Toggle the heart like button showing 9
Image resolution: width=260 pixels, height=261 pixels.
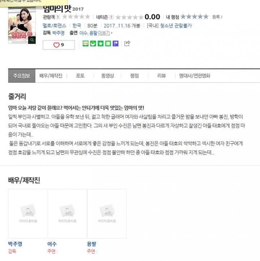pyautogui.click(x=59, y=45)
